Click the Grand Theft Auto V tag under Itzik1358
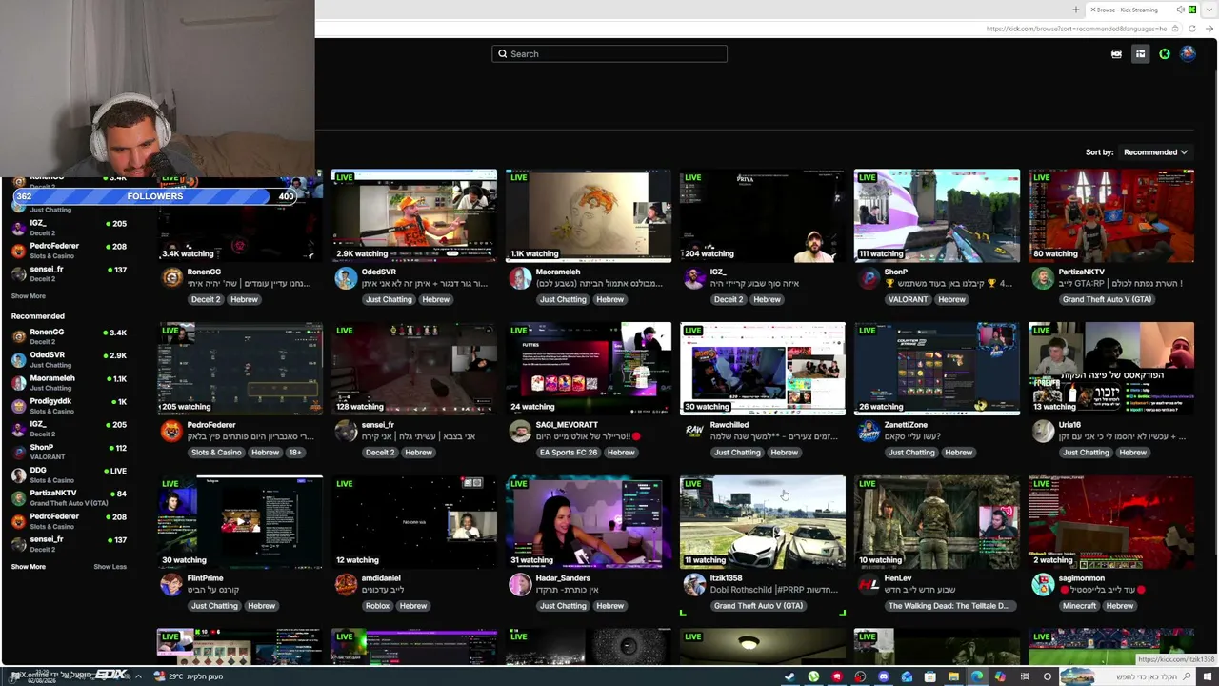The image size is (1219, 686). [x=759, y=606]
